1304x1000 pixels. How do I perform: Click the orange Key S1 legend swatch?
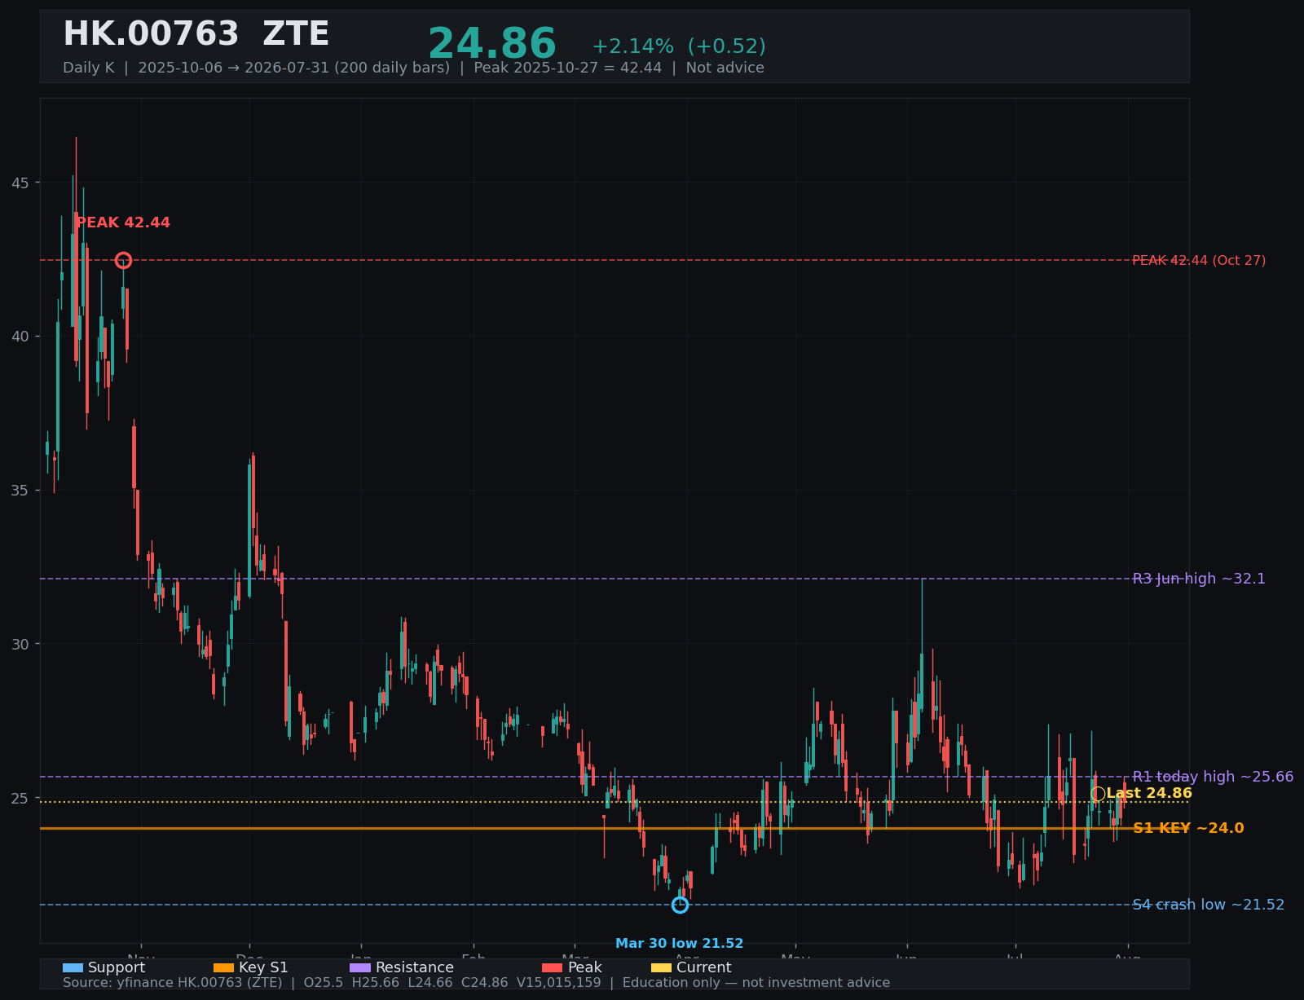tap(223, 967)
